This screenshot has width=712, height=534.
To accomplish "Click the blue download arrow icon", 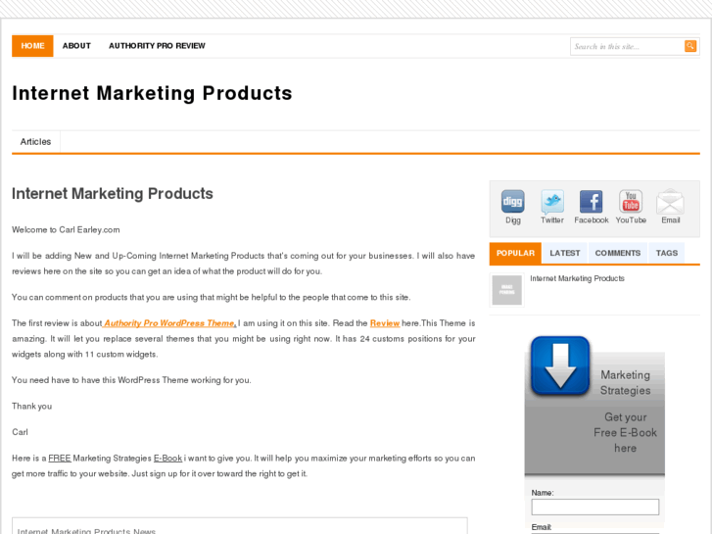I will coord(560,366).
